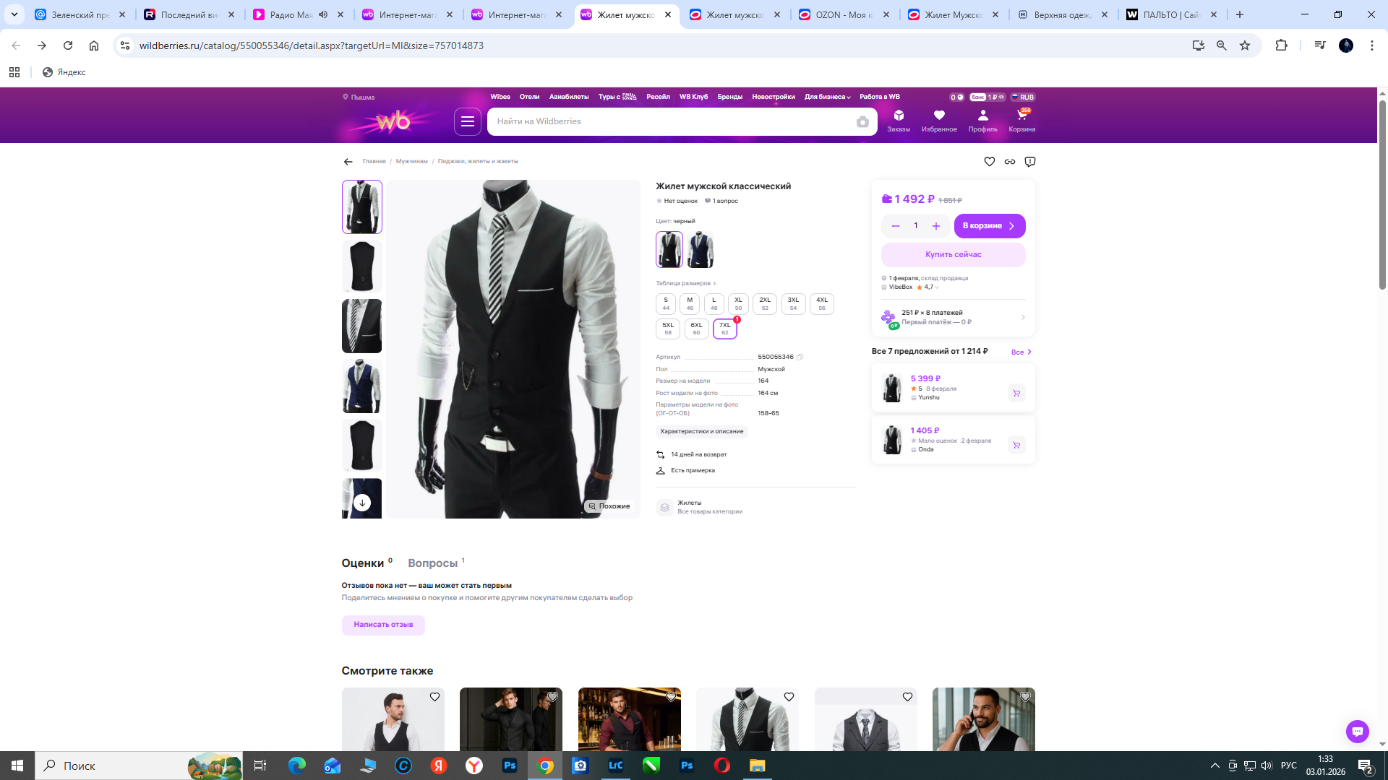
Task: Add the Yunshu 5 399 ₽ offer to cart
Action: 1016,393
